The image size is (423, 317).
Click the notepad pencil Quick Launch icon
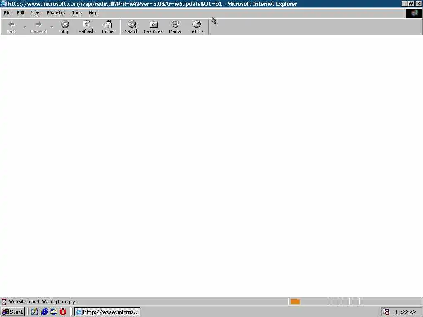(35, 312)
